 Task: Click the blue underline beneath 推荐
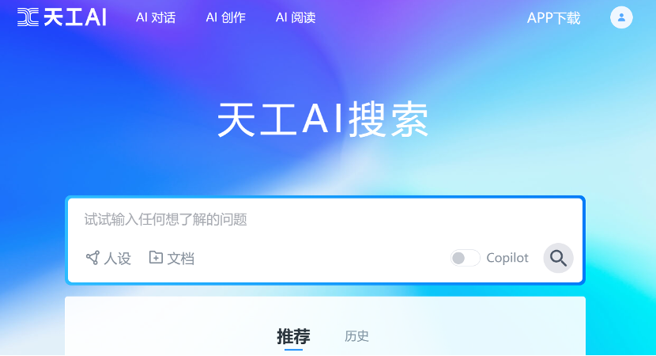pyautogui.click(x=293, y=350)
